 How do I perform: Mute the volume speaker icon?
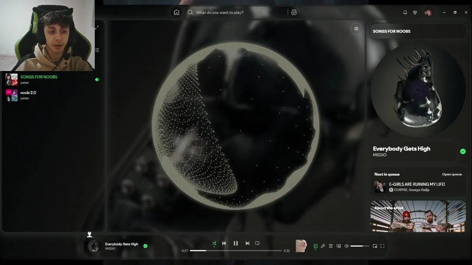(347, 246)
